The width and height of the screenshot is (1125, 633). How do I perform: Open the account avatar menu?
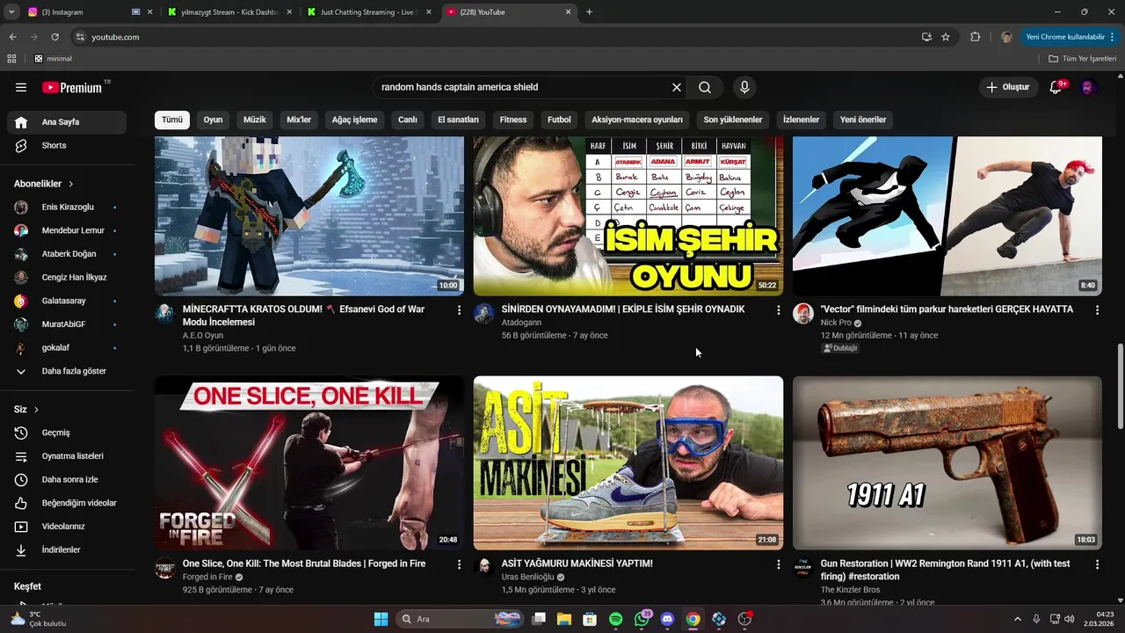pyautogui.click(x=1088, y=87)
